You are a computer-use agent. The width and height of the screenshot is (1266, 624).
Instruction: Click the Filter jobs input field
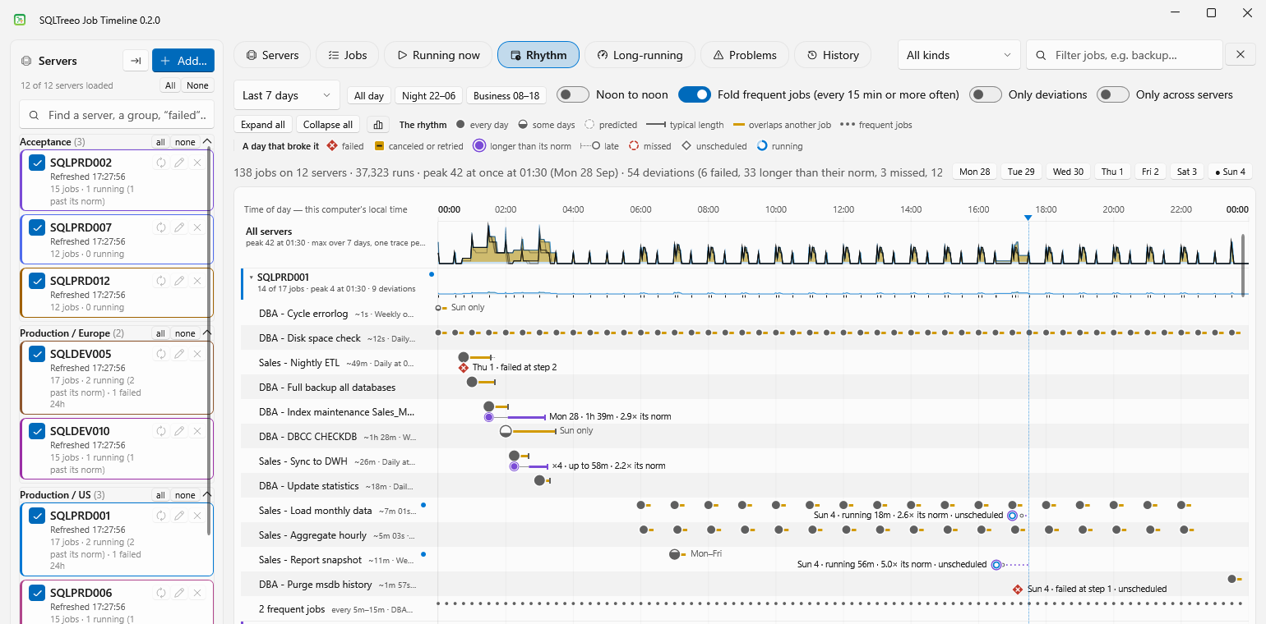(x=1125, y=55)
